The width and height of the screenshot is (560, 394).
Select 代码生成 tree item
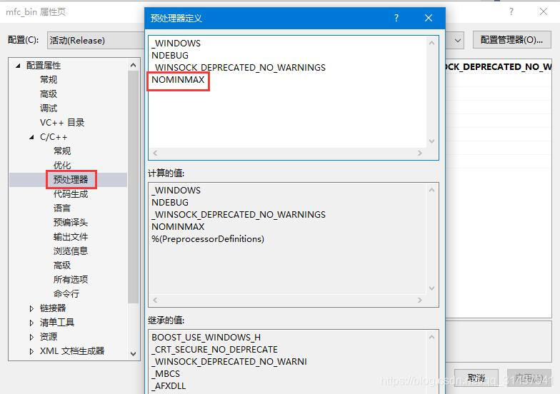(x=71, y=194)
